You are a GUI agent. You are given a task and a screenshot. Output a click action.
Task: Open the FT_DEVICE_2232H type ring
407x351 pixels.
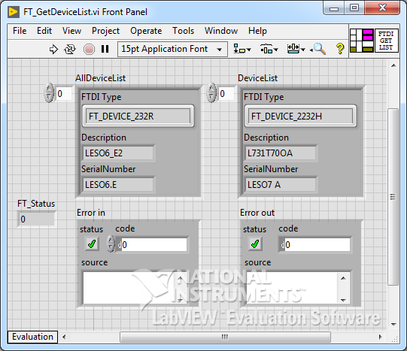pos(300,116)
